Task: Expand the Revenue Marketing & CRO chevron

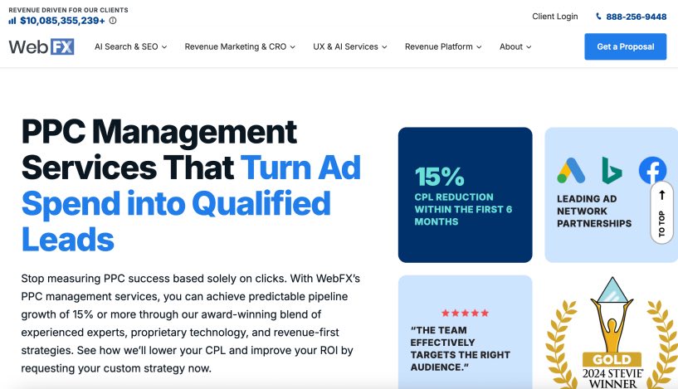Action: [x=293, y=47]
